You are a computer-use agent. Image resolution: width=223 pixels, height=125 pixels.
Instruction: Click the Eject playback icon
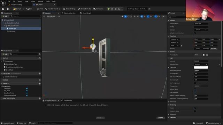119,9
